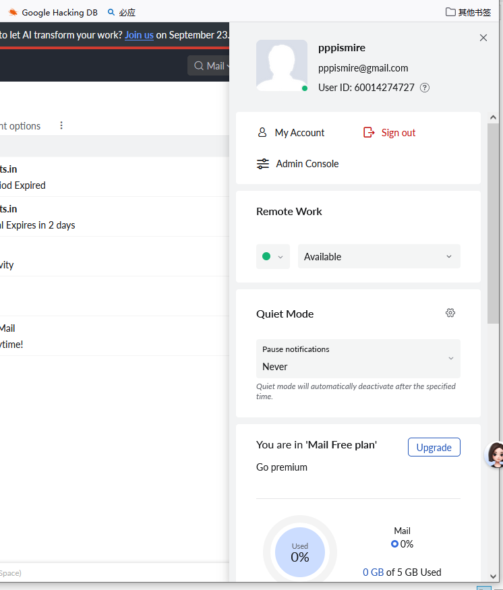503x590 pixels.
Task: Click the Remote Work heading
Action: (x=289, y=212)
